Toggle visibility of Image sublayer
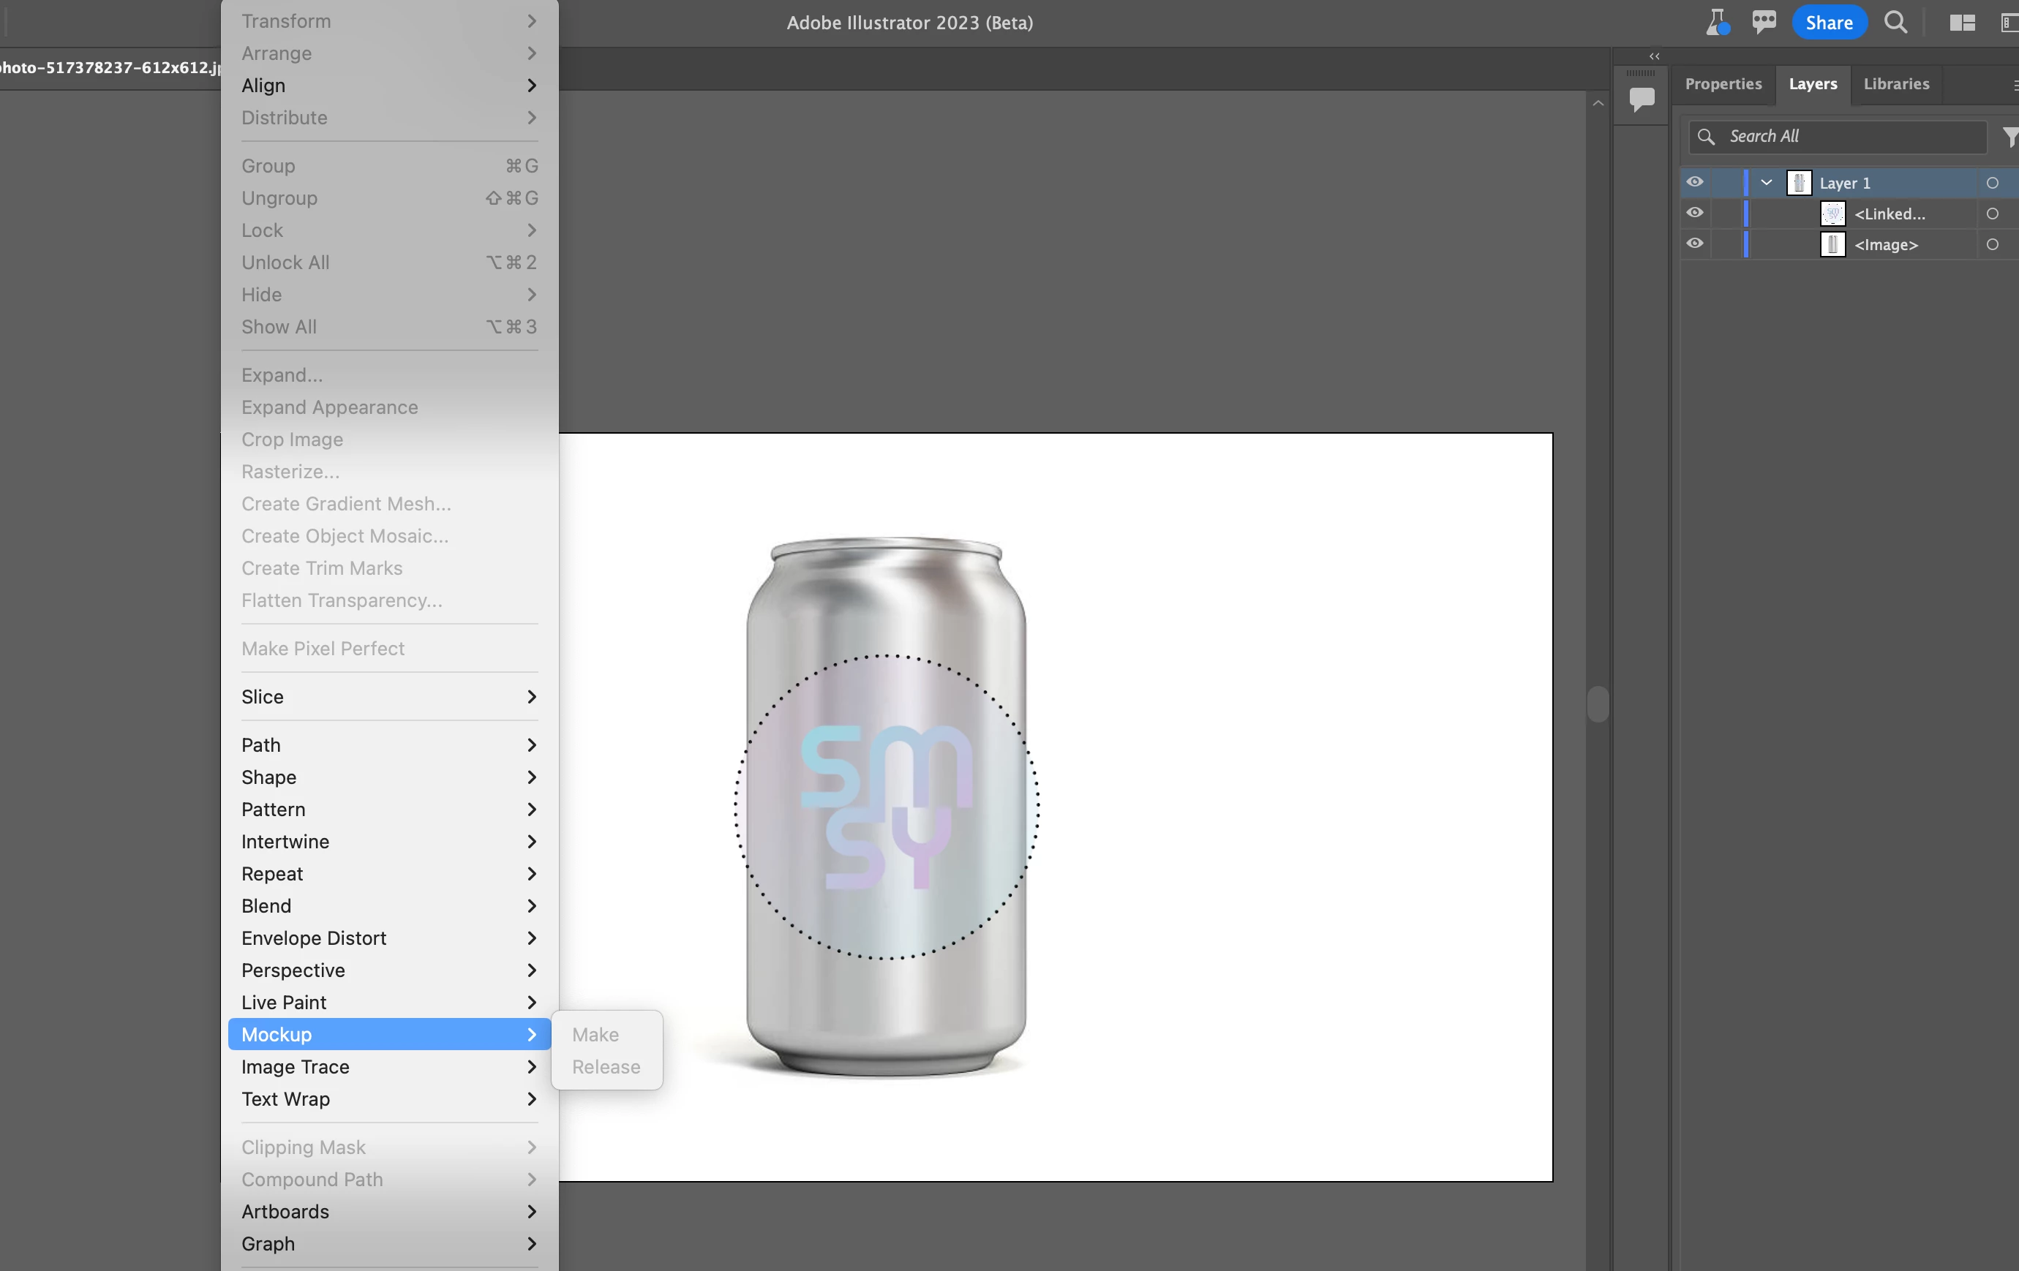2019x1271 pixels. pos(1694,244)
